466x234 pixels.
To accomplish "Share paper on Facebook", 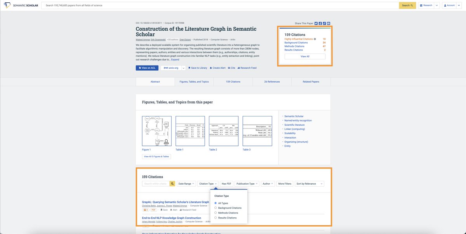I will (320, 23).
